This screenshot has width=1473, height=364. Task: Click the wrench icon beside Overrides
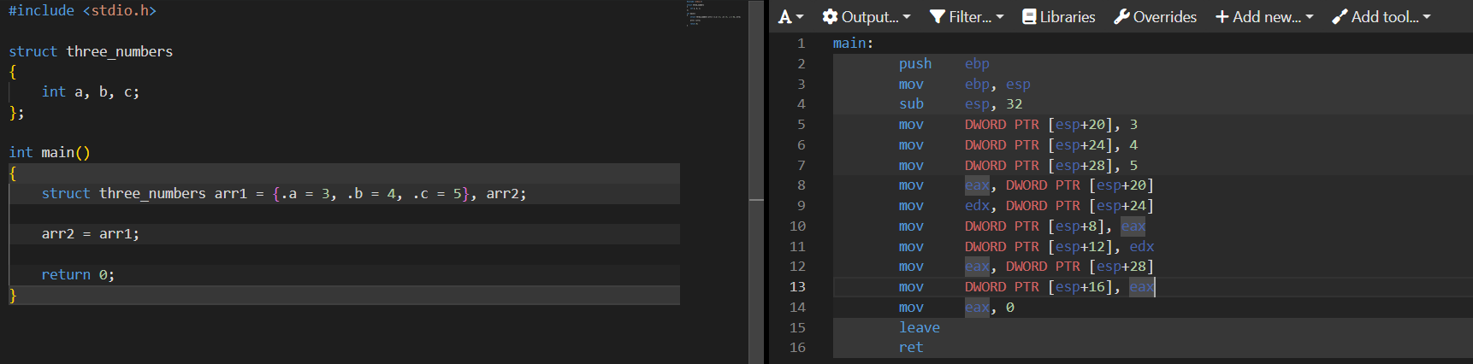(x=1121, y=17)
